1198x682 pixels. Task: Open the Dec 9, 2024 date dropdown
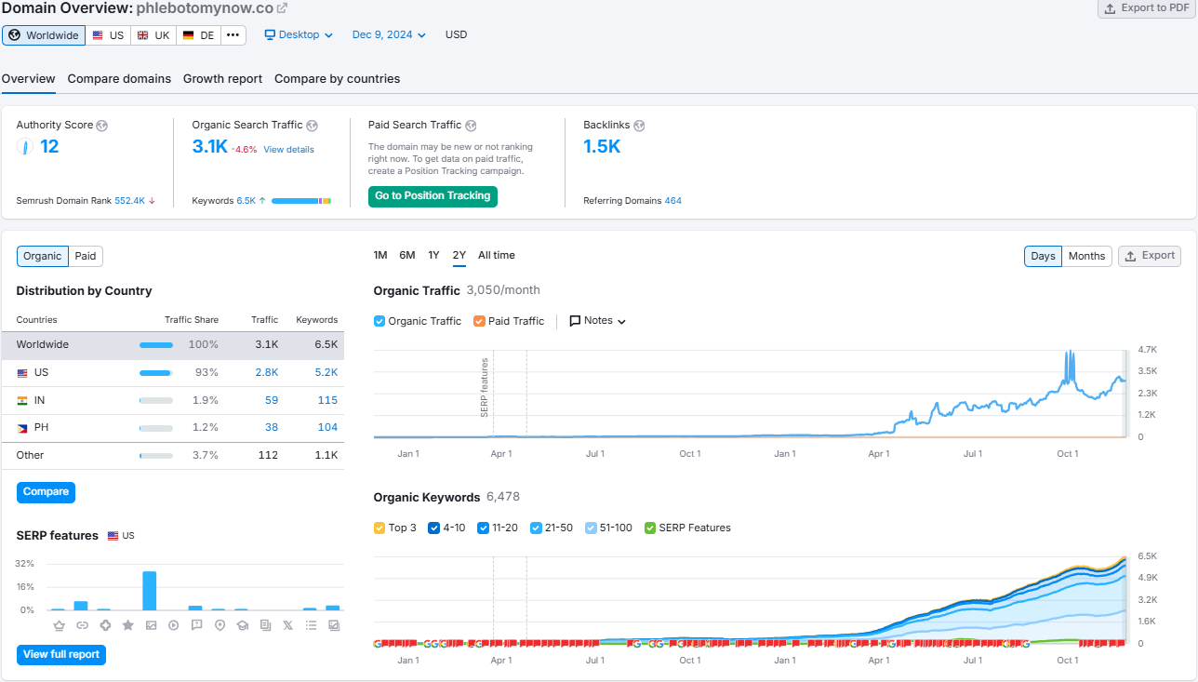[x=389, y=34]
